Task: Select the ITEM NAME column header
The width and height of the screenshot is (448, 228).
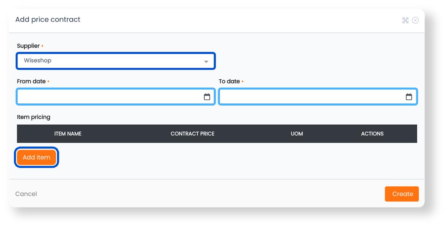Action: [68, 134]
